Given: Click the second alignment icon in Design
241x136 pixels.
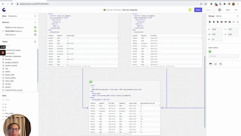Looking at the screenshot, I should click(214, 22).
